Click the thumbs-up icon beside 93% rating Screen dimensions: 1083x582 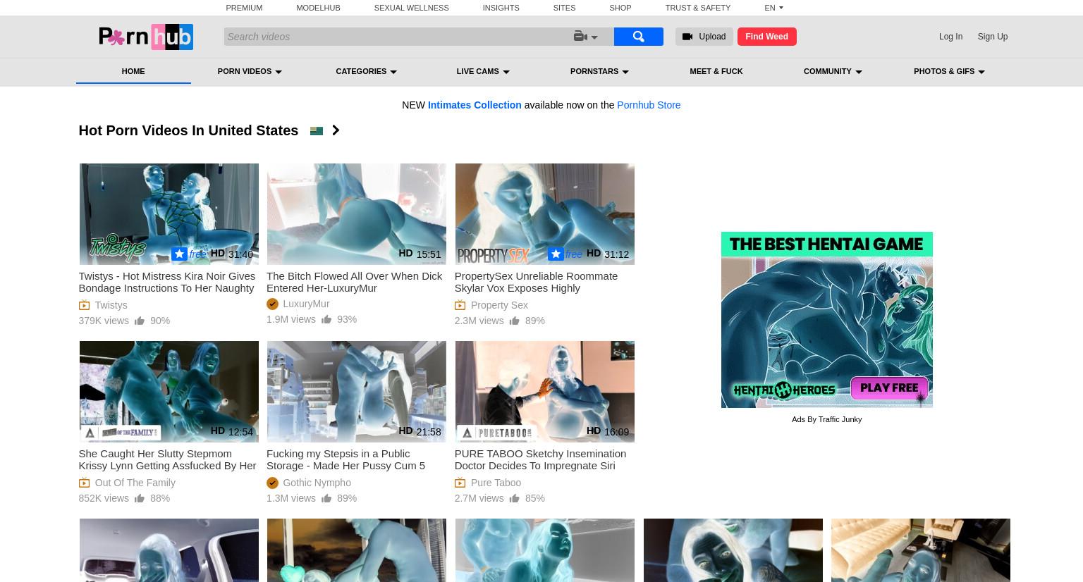click(x=326, y=319)
